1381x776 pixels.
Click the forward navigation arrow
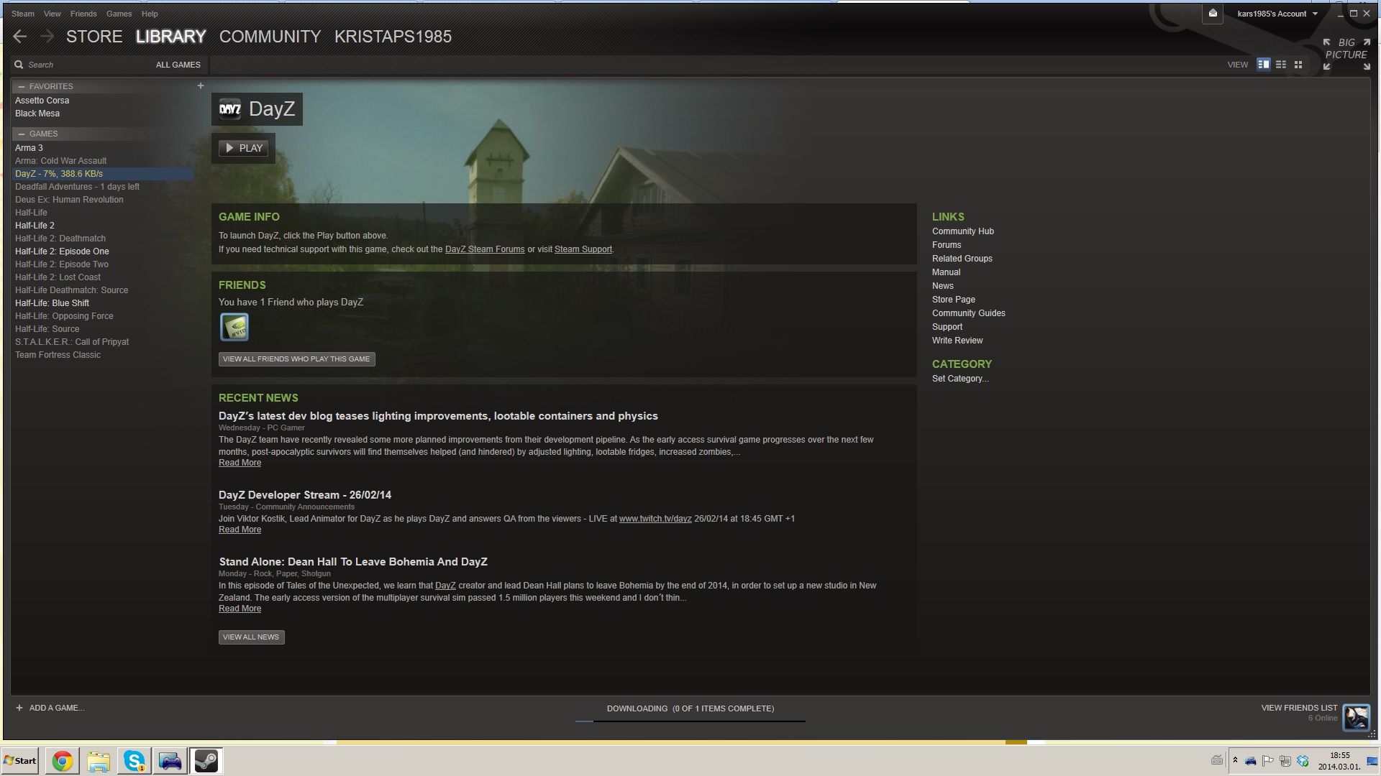tap(47, 37)
